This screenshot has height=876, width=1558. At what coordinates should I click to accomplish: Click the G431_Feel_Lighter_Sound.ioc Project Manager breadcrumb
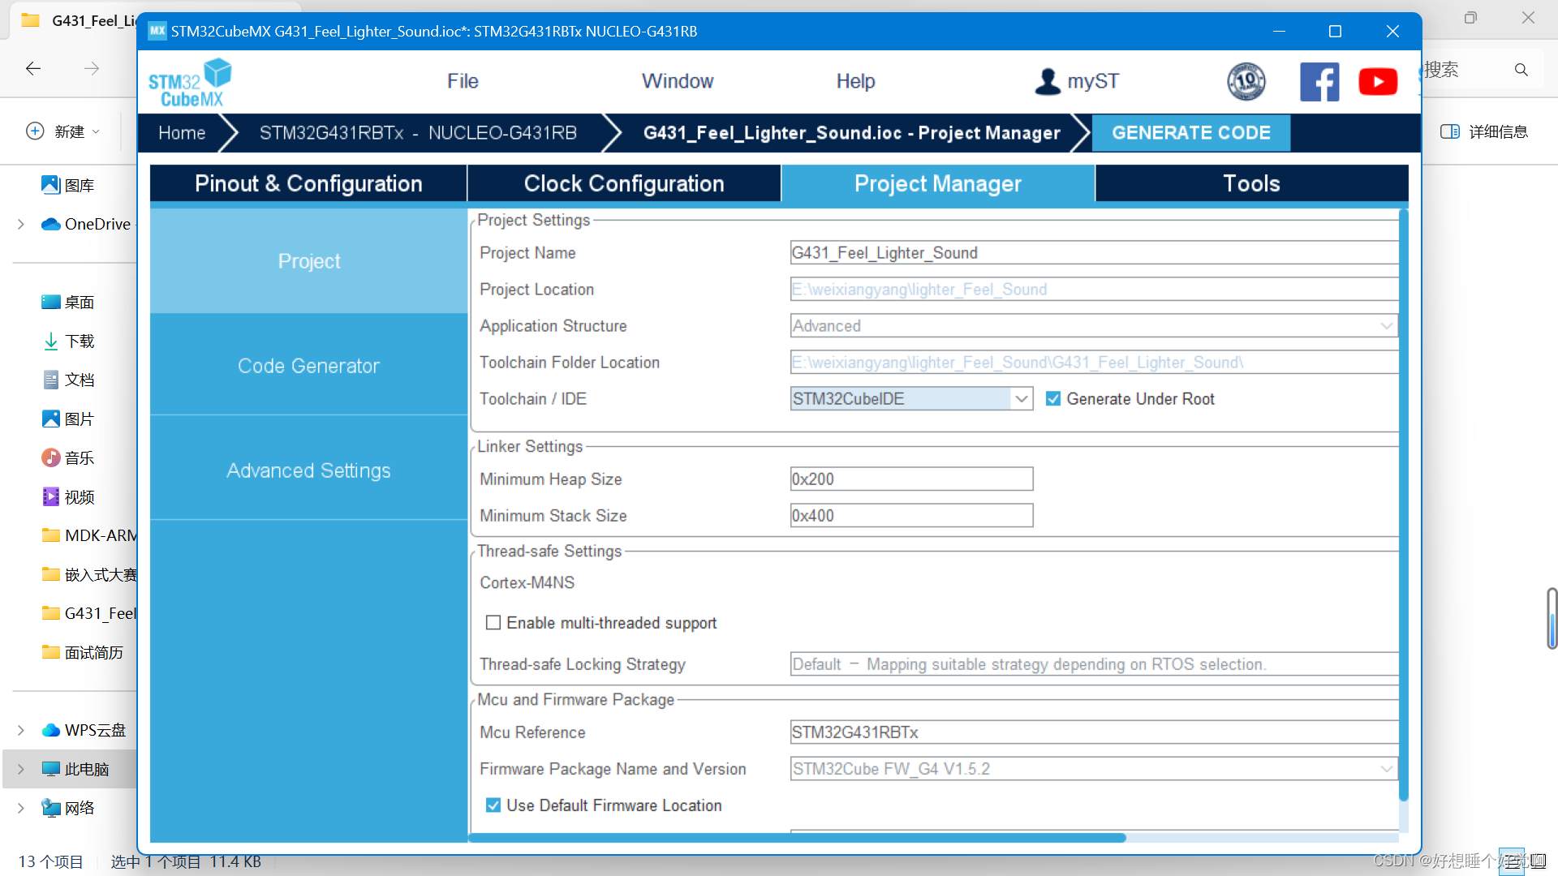click(851, 132)
